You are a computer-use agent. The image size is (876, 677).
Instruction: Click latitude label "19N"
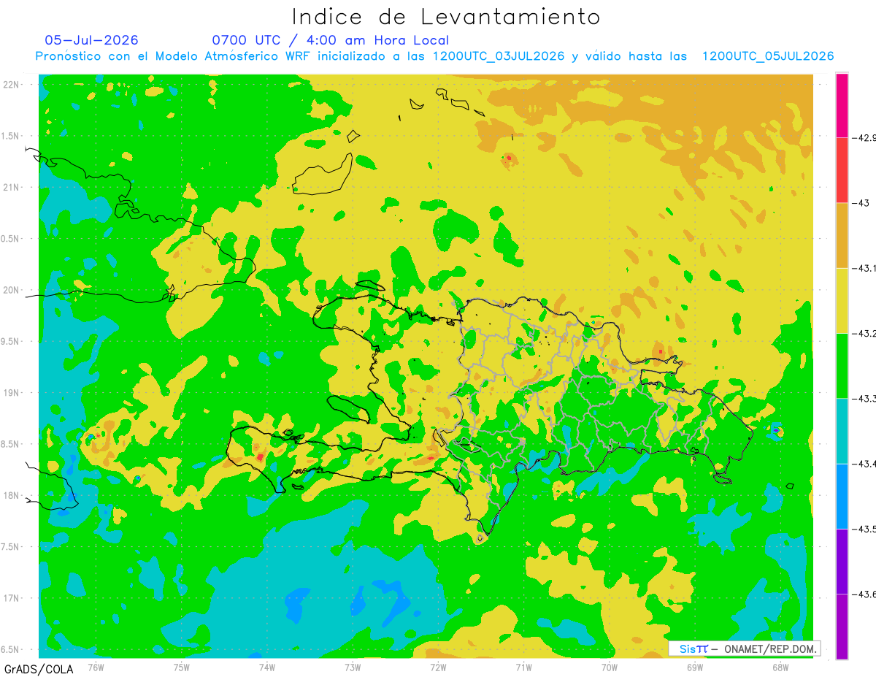point(11,393)
